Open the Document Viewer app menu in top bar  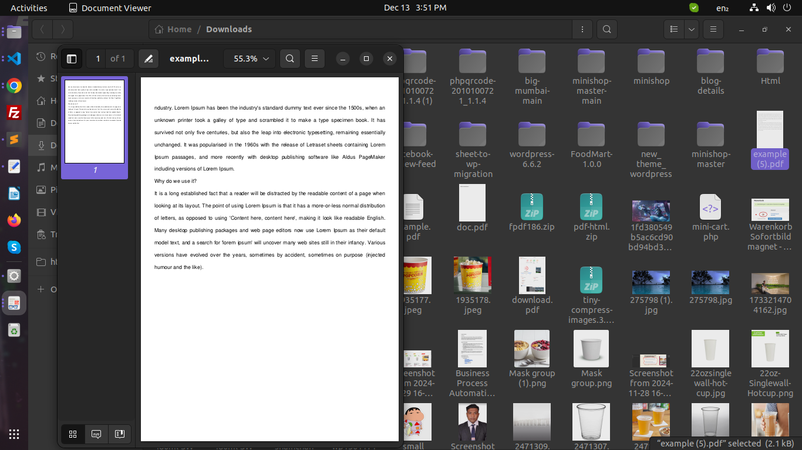pos(110,8)
